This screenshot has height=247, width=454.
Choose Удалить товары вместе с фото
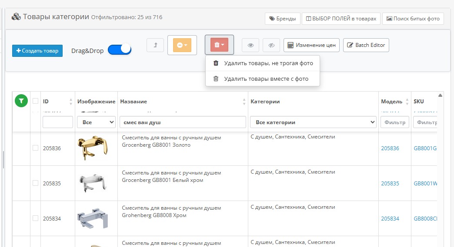pos(266,79)
